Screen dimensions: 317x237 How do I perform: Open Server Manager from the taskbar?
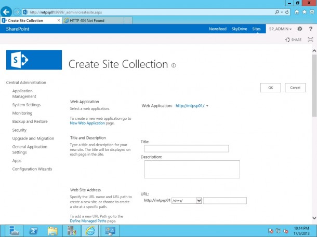pyautogui.click(x=14, y=231)
